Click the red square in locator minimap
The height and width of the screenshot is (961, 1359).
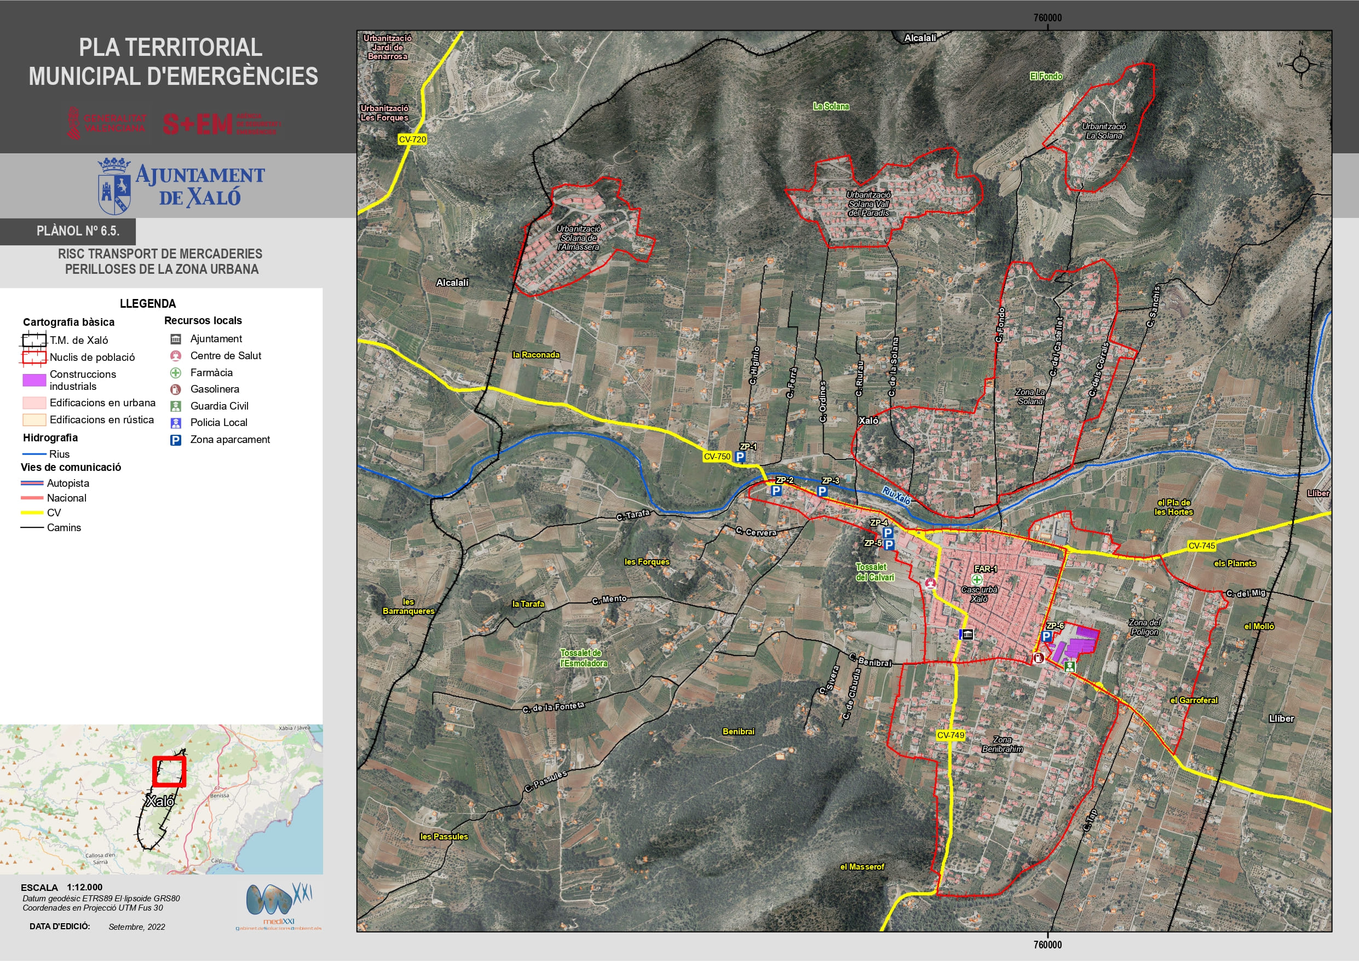click(169, 772)
